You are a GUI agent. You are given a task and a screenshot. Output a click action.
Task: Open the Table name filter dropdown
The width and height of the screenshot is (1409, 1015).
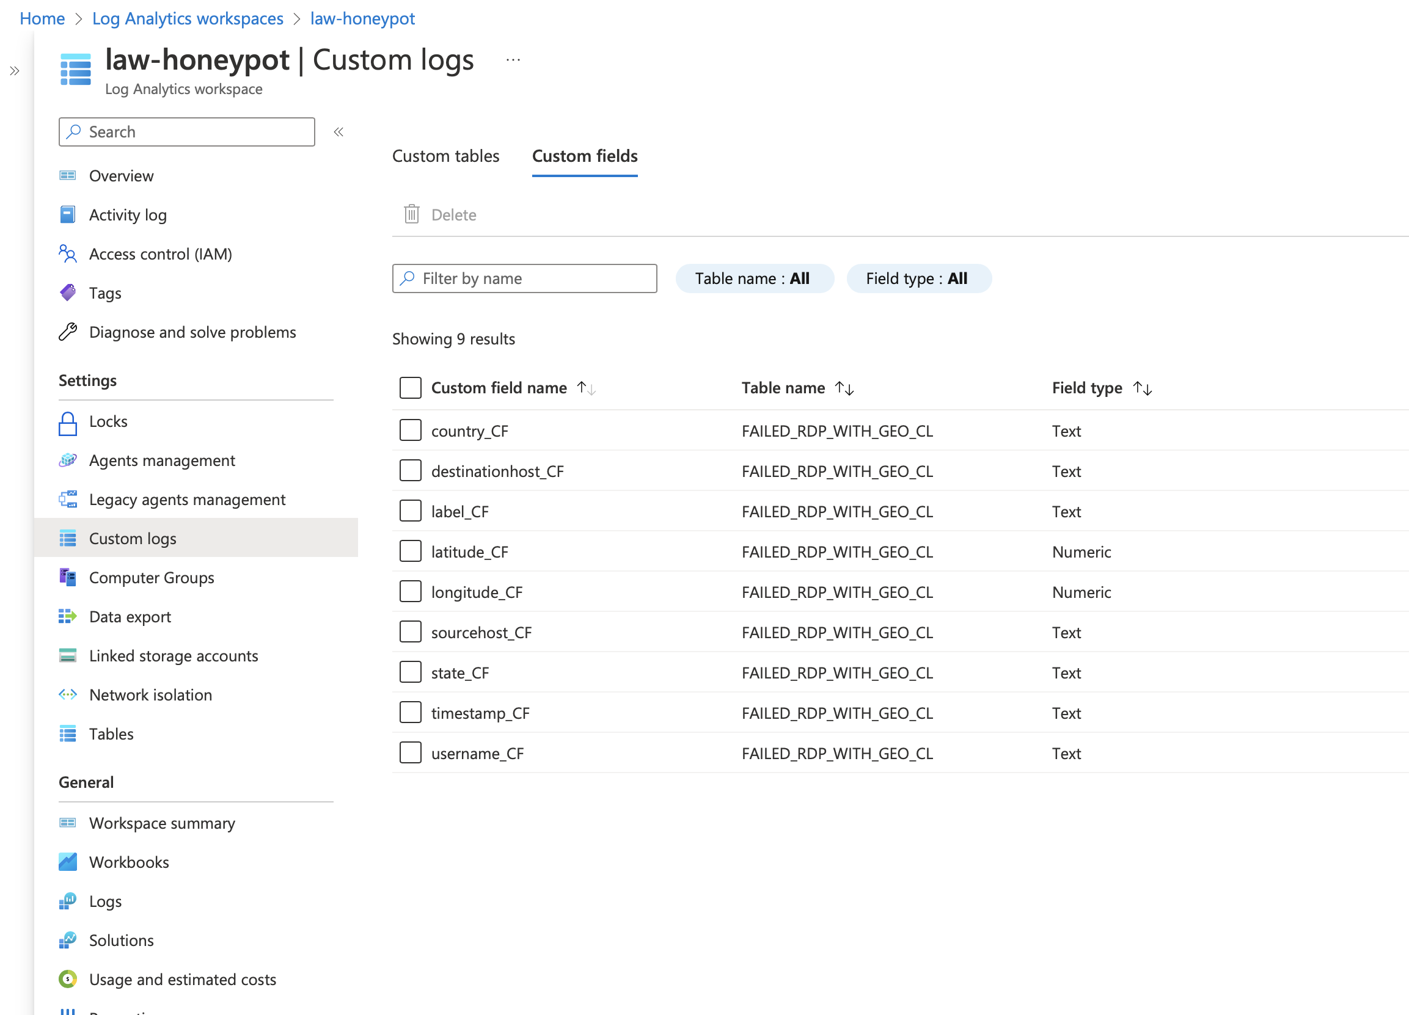(x=754, y=278)
